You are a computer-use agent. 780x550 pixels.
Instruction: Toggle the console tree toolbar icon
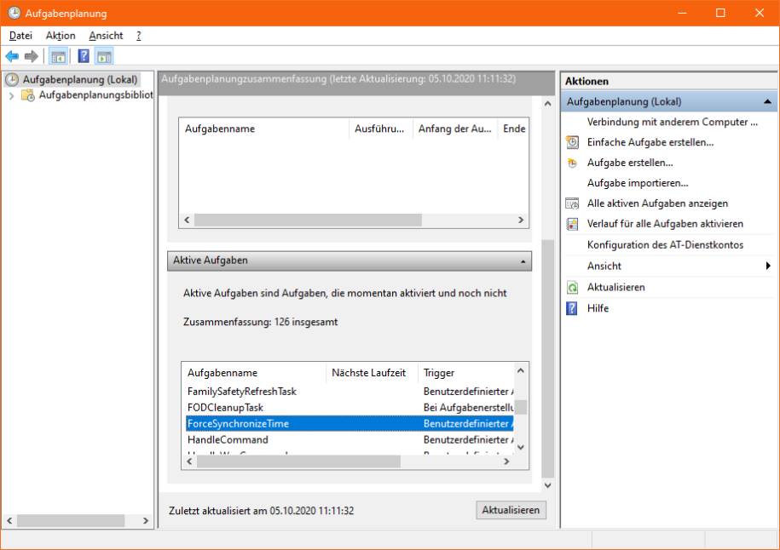[x=58, y=57]
